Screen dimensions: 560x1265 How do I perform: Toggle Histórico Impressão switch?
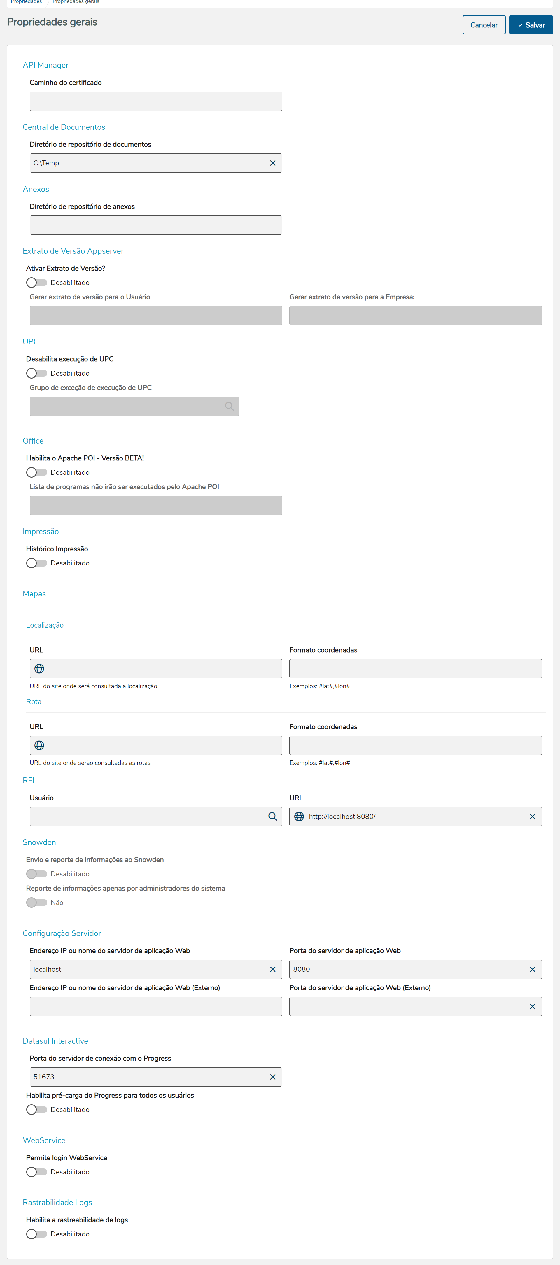coord(36,563)
